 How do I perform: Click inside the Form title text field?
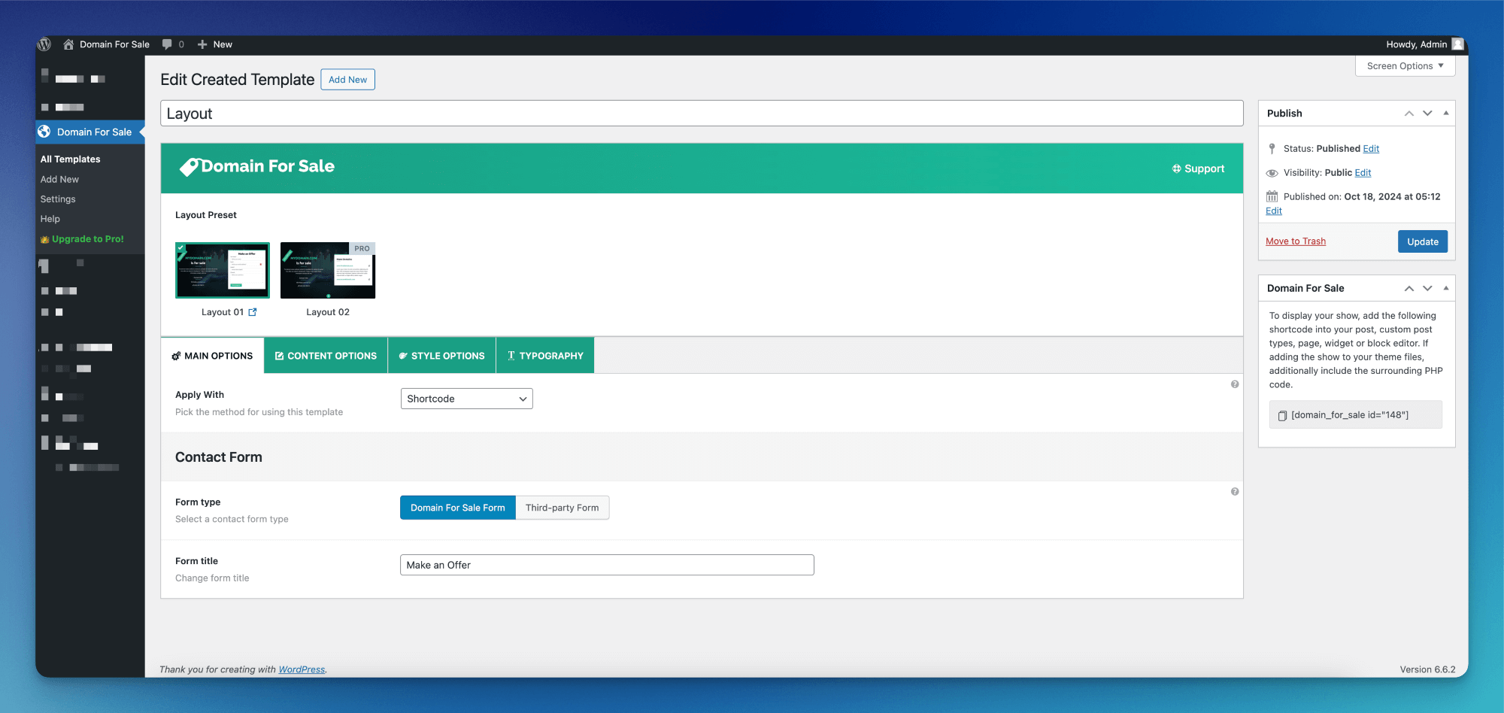606,564
